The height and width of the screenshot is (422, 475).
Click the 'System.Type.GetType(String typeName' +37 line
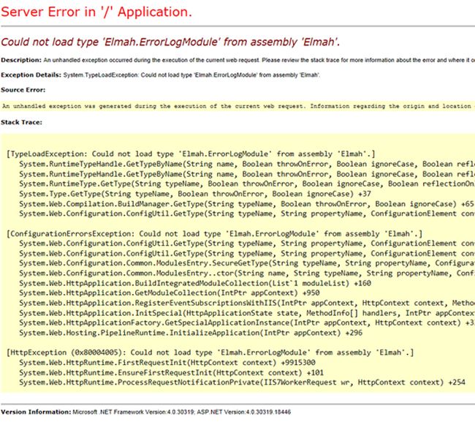(x=195, y=194)
